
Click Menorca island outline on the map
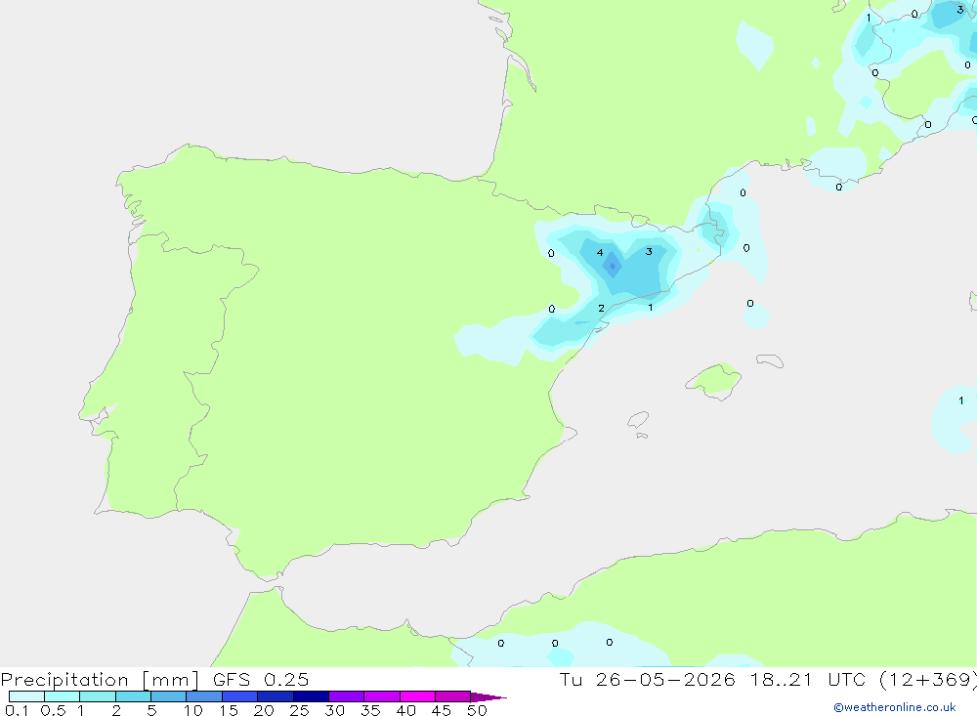click(x=770, y=360)
